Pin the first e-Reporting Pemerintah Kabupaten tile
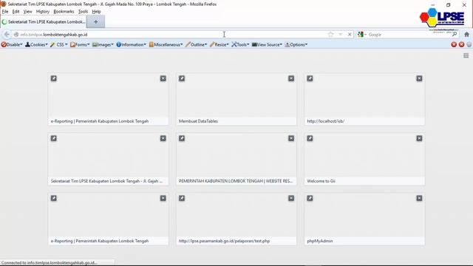473x266 pixels. click(x=54, y=78)
